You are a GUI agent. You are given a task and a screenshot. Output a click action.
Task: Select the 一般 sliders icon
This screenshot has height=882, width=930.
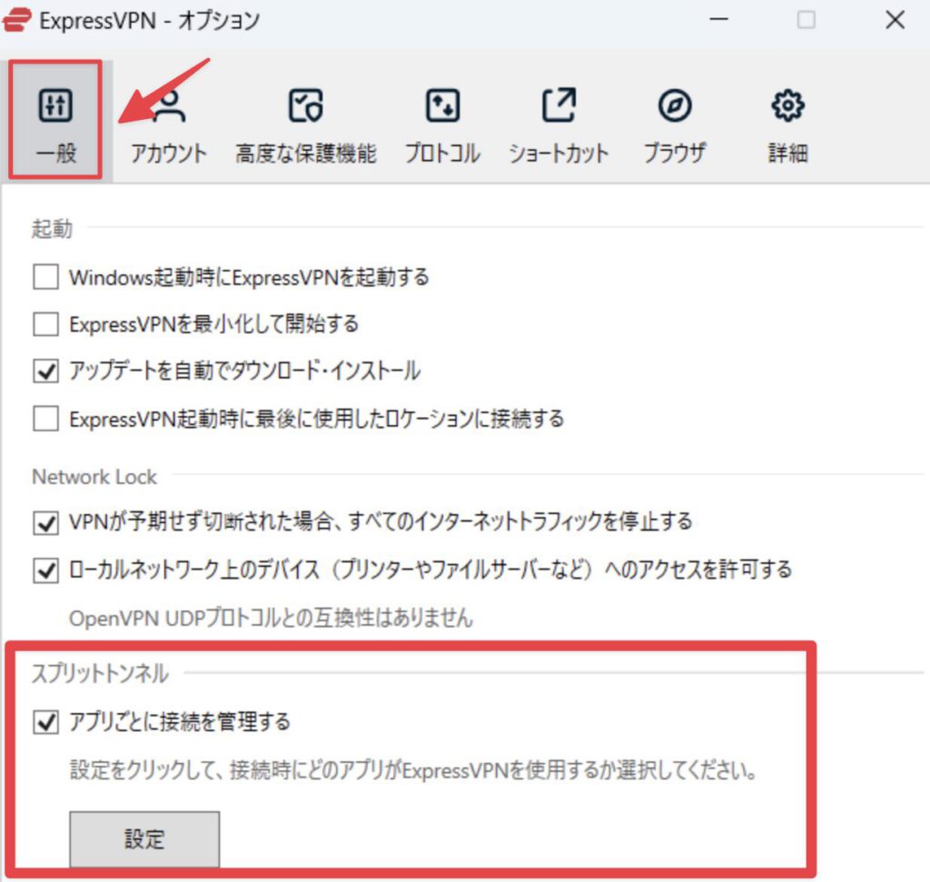coord(54,104)
